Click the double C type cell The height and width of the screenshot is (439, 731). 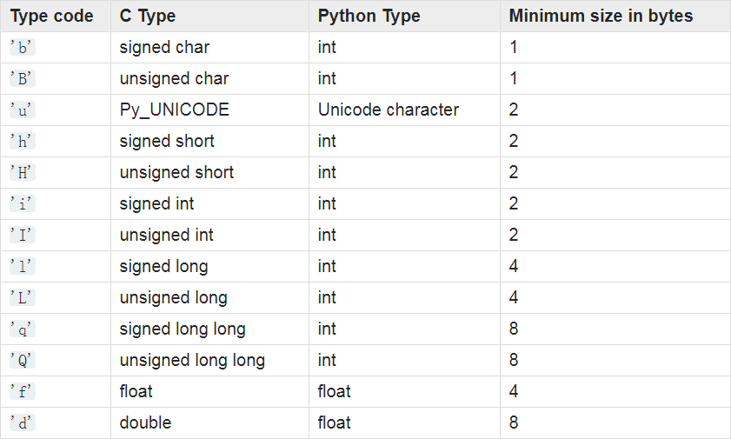tap(145, 423)
